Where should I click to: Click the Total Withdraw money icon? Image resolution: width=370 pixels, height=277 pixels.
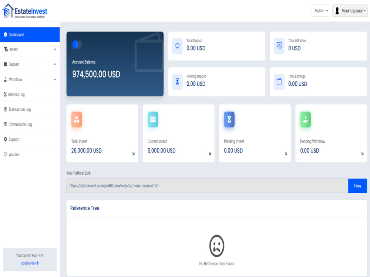point(279,46)
